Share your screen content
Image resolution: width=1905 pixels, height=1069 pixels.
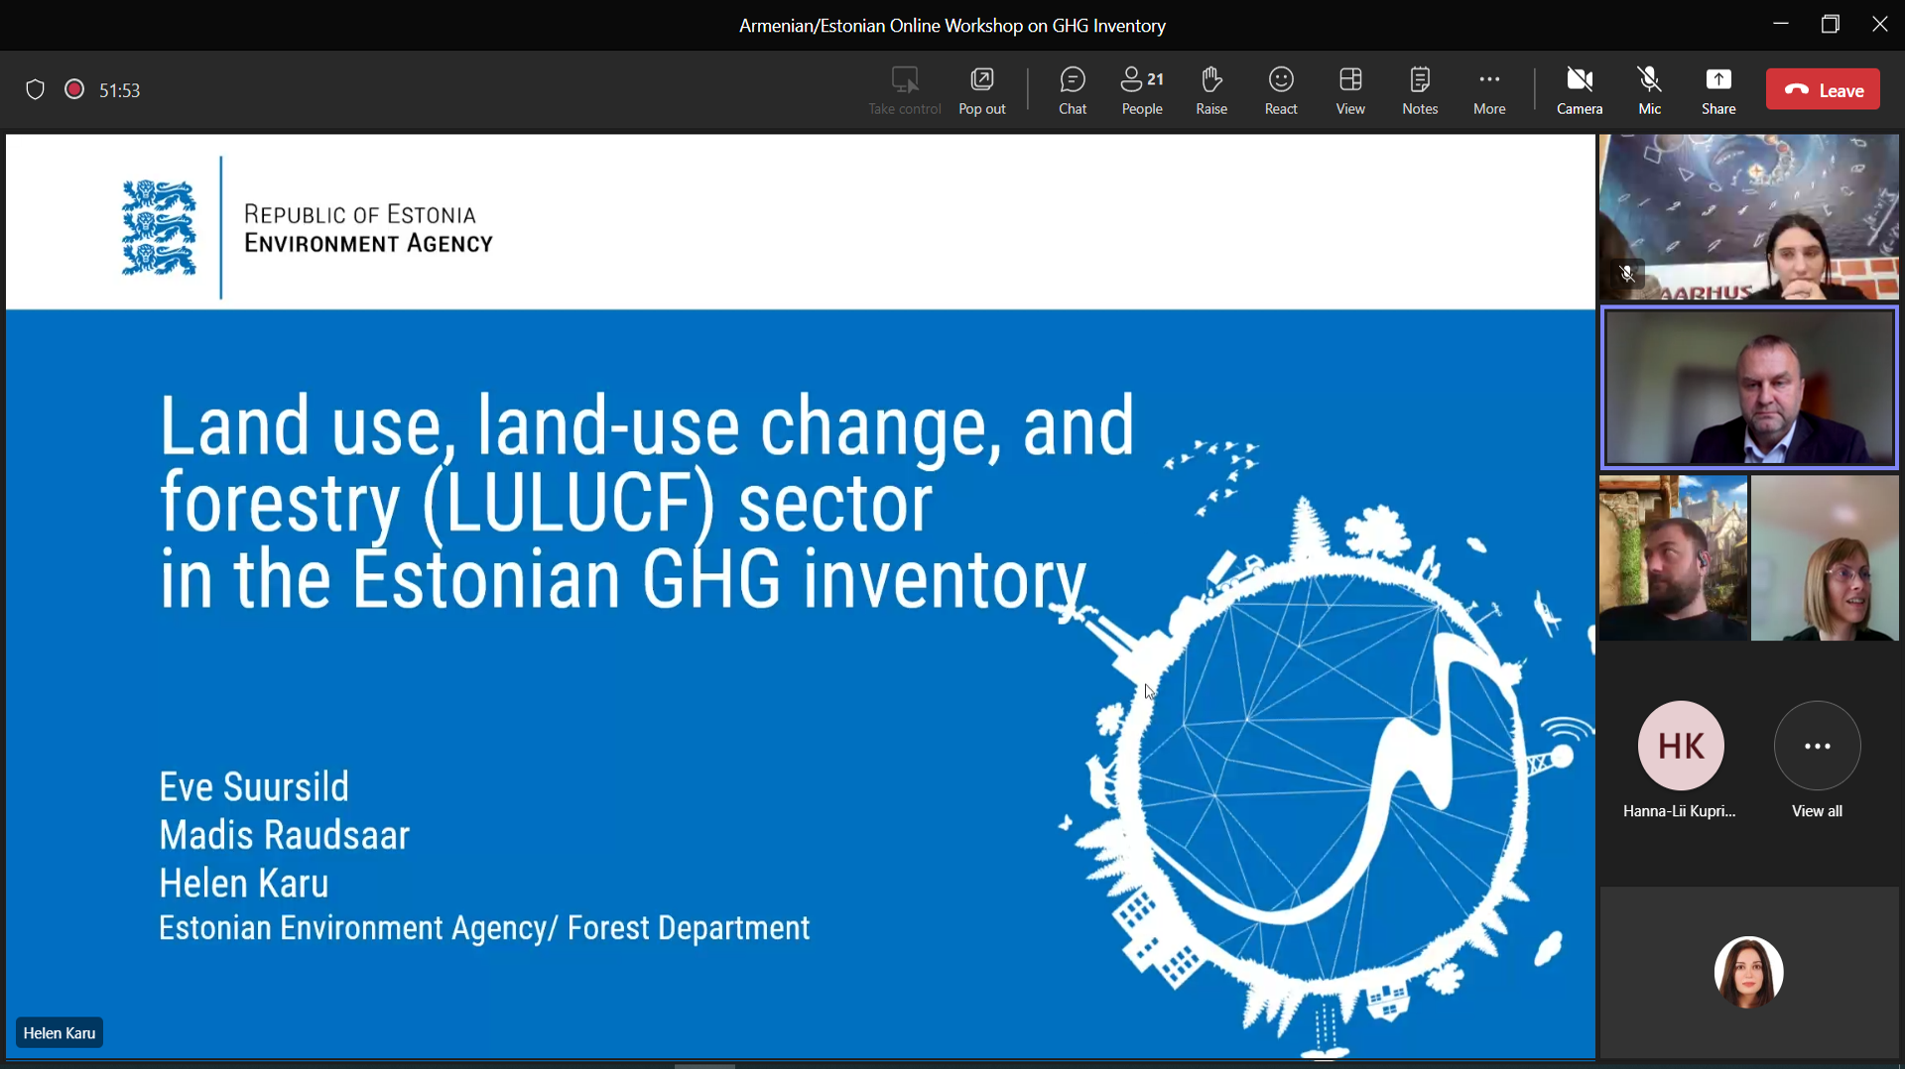coord(1717,90)
